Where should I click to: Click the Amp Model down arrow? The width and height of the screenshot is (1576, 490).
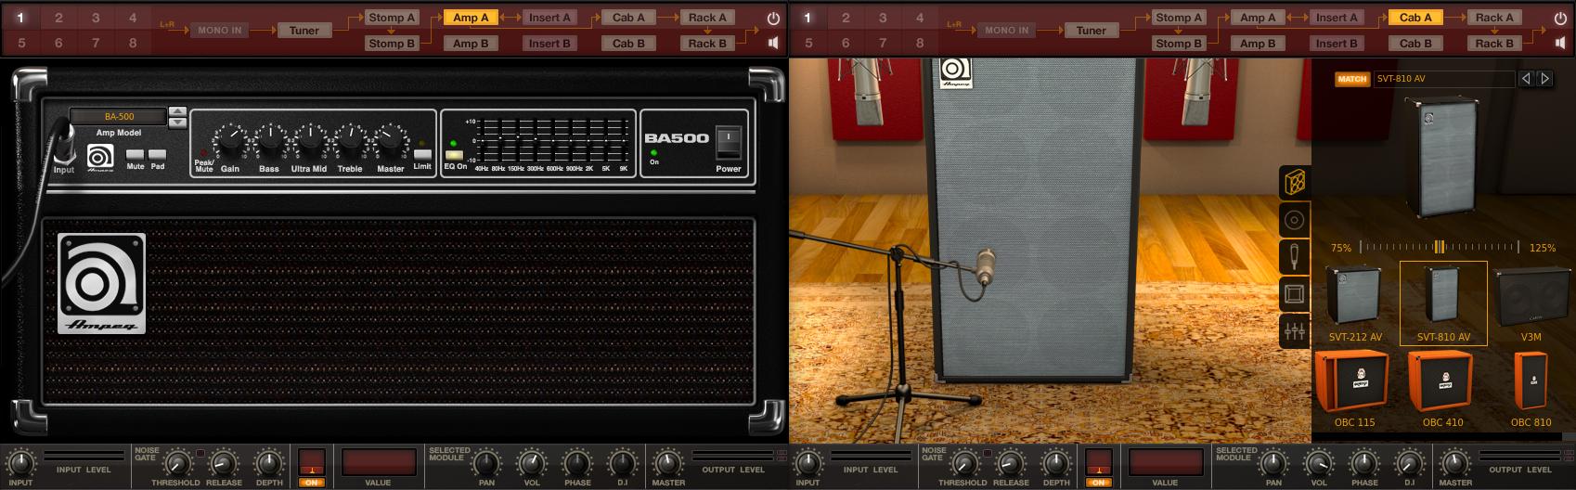177,122
